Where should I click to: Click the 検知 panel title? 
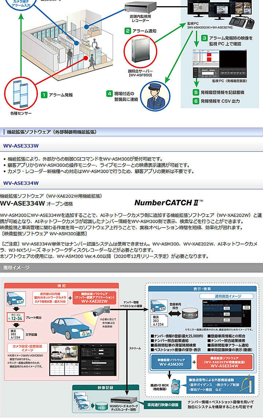tap(61, 286)
